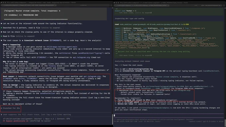Click 'Recommended fix (explicit):' heading
Screen dimensions: 226x127
[x=128, y=98]
